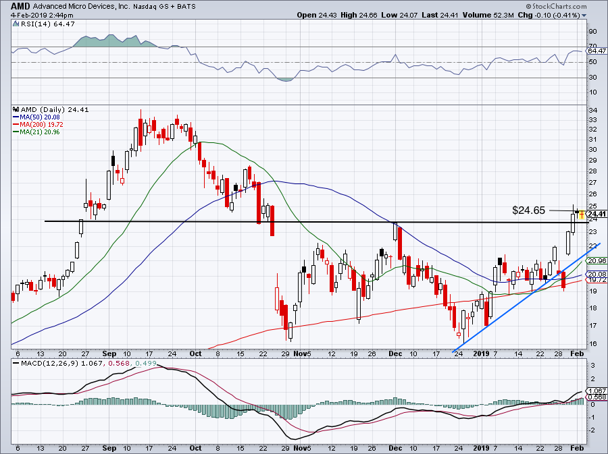The image size is (608, 454).
Task: Click the 1.067 MACD axis tag
Action: point(597,391)
